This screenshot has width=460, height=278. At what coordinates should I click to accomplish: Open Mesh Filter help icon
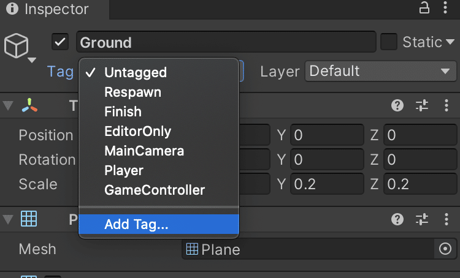(x=397, y=219)
